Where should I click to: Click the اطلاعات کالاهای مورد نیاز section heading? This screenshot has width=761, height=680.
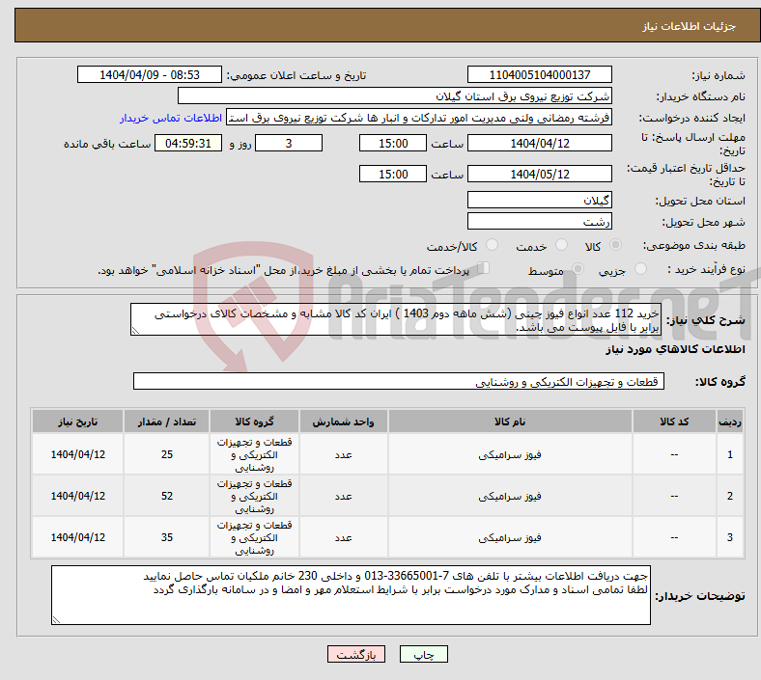675,349
